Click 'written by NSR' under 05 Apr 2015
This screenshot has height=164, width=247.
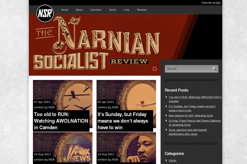click(108, 107)
